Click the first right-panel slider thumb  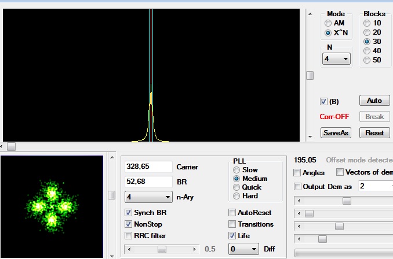[x=347, y=201]
